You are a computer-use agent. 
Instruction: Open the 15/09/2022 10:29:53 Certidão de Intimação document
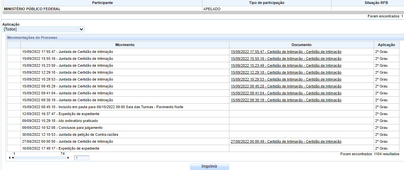pos(286,80)
